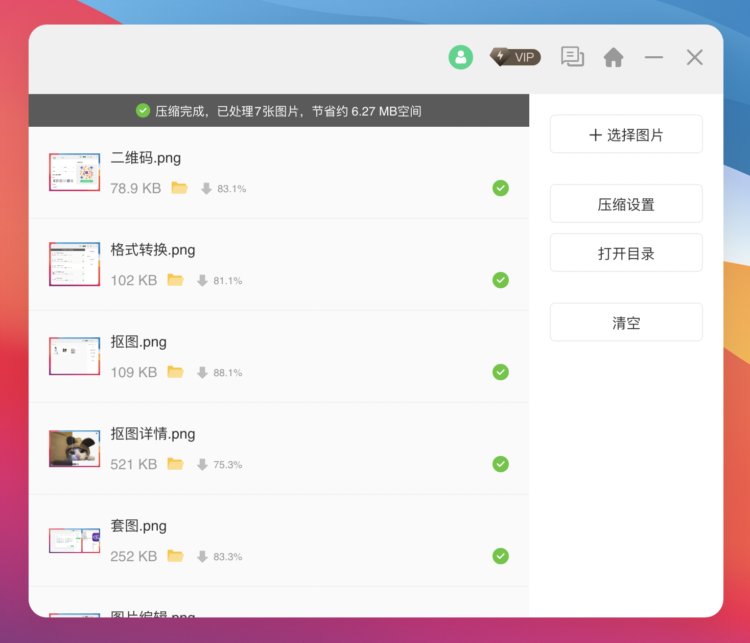This screenshot has width=750, height=643.
Task: Click 选择图片 to add images
Action: pos(626,134)
